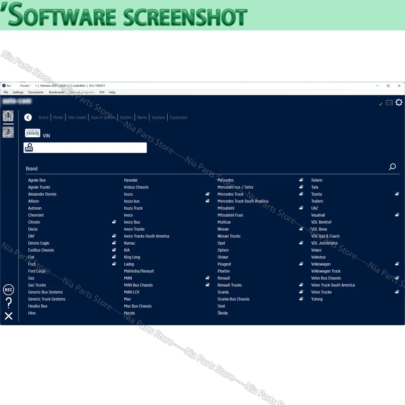The height and width of the screenshot is (405, 405).
Task: Open the File menu
Action: click(x=6, y=92)
